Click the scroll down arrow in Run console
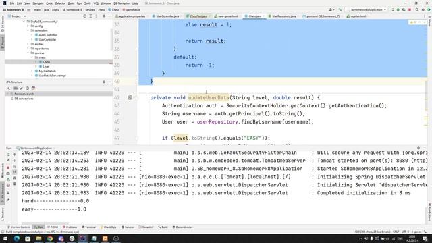 (x=15, y=161)
